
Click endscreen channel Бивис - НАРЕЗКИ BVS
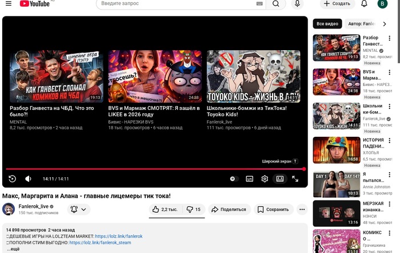pyautogui.click(x=131, y=122)
